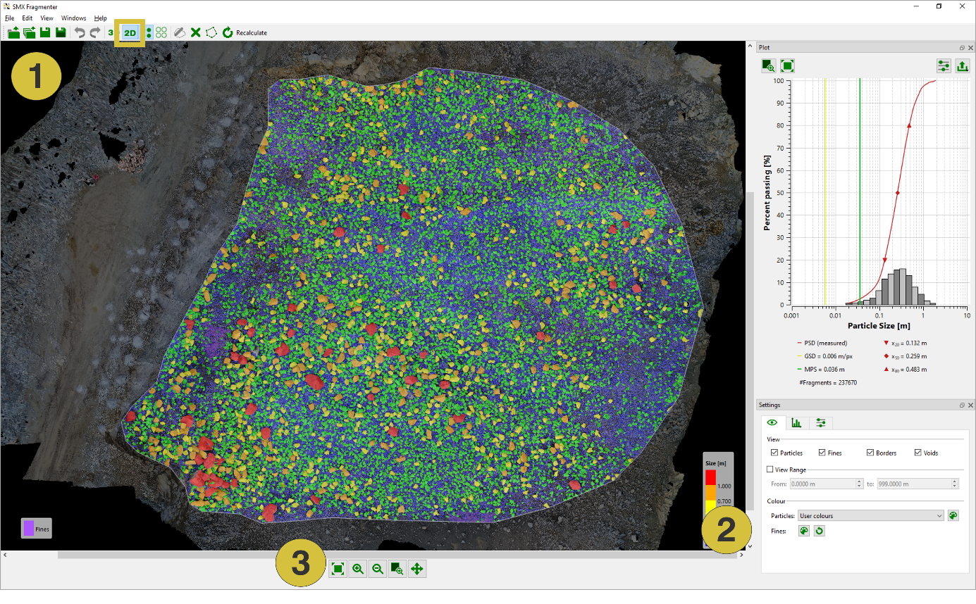Click the viewer scrollbar's left arrow
The height and width of the screenshot is (604, 976).
[4, 555]
